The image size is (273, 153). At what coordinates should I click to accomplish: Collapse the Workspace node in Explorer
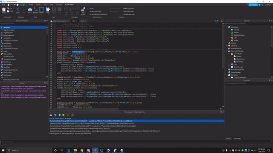[x=227, y=27]
